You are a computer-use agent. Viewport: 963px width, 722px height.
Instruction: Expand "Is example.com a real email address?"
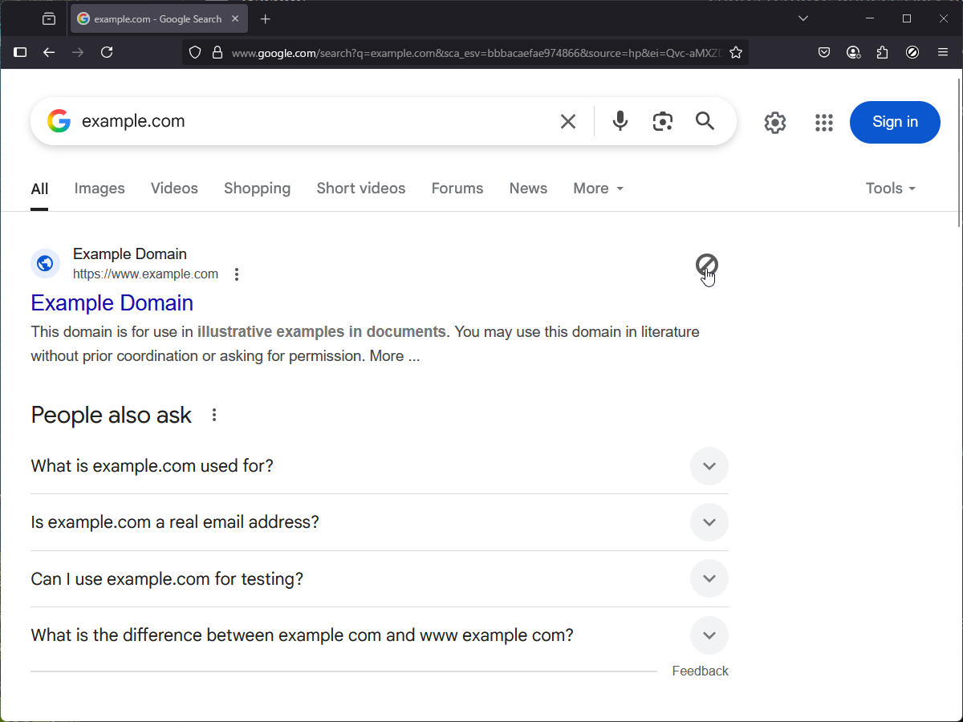click(709, 522)
